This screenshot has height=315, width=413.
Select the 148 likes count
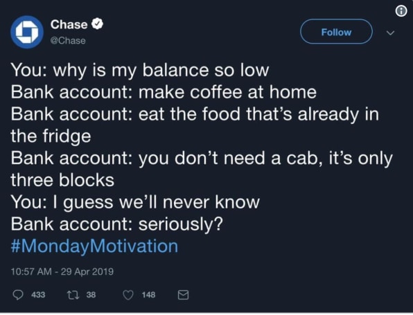tap(148, 294)
